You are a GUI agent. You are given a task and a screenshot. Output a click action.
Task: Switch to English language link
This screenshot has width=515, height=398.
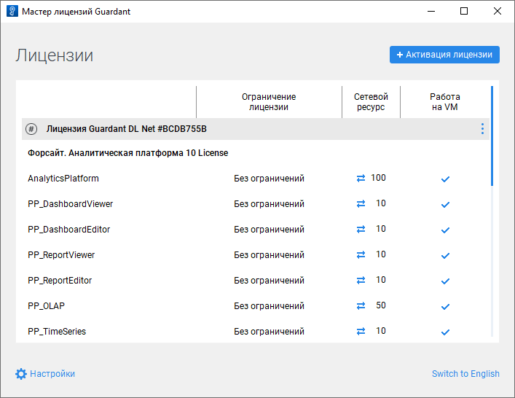click(x=465, y=374)
